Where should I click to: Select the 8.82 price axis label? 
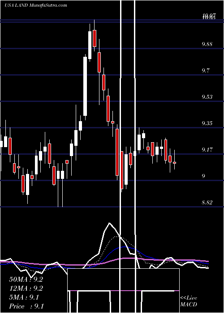(x=207, y=203)
